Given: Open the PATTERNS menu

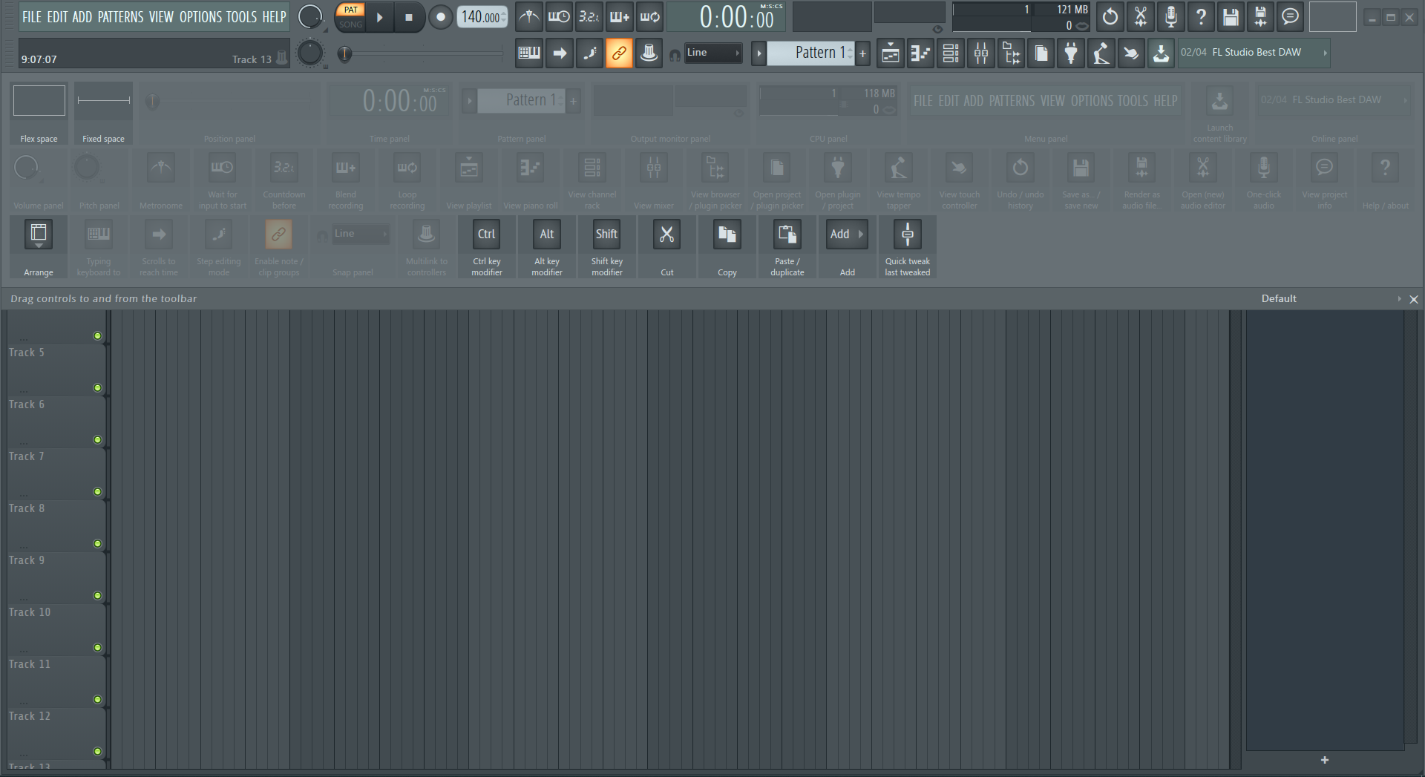Looking at the screenshot, I should pos(120,17).
